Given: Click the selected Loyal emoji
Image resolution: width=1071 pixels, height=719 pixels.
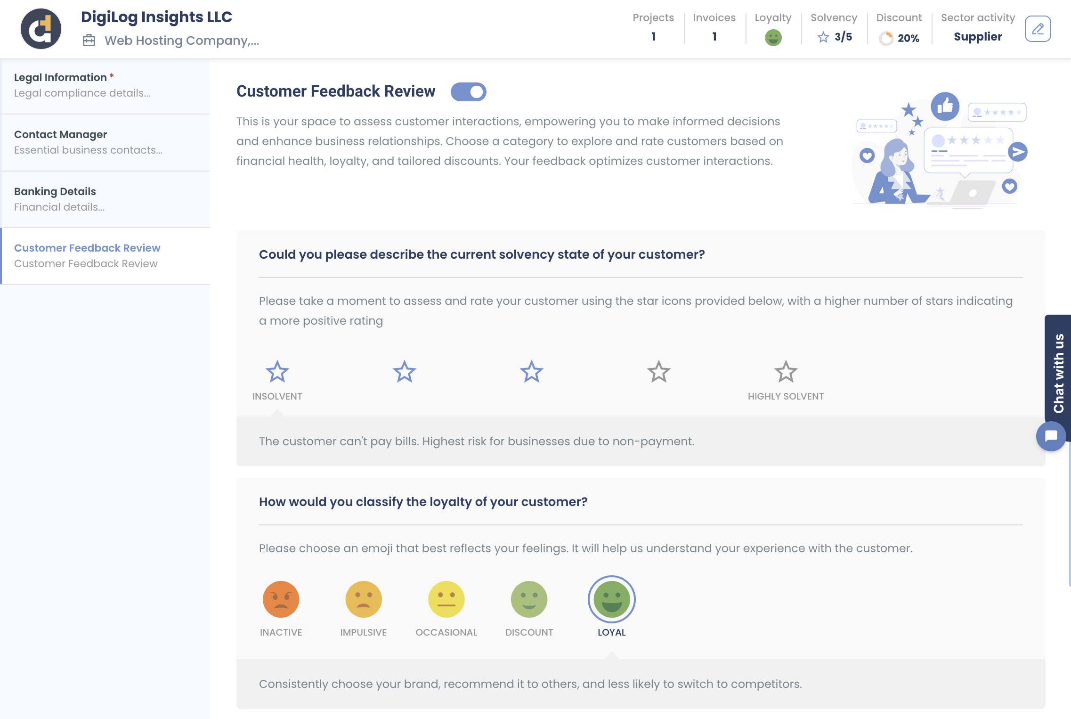Looking at the screenshot, I should click(611, 600).
